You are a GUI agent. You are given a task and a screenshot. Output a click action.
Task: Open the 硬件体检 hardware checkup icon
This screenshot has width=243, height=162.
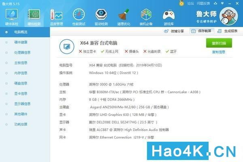click(x=12, y=17)
